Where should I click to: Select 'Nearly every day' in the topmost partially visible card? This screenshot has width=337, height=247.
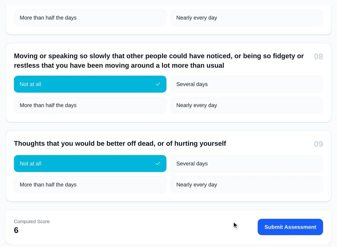(247, 18)
